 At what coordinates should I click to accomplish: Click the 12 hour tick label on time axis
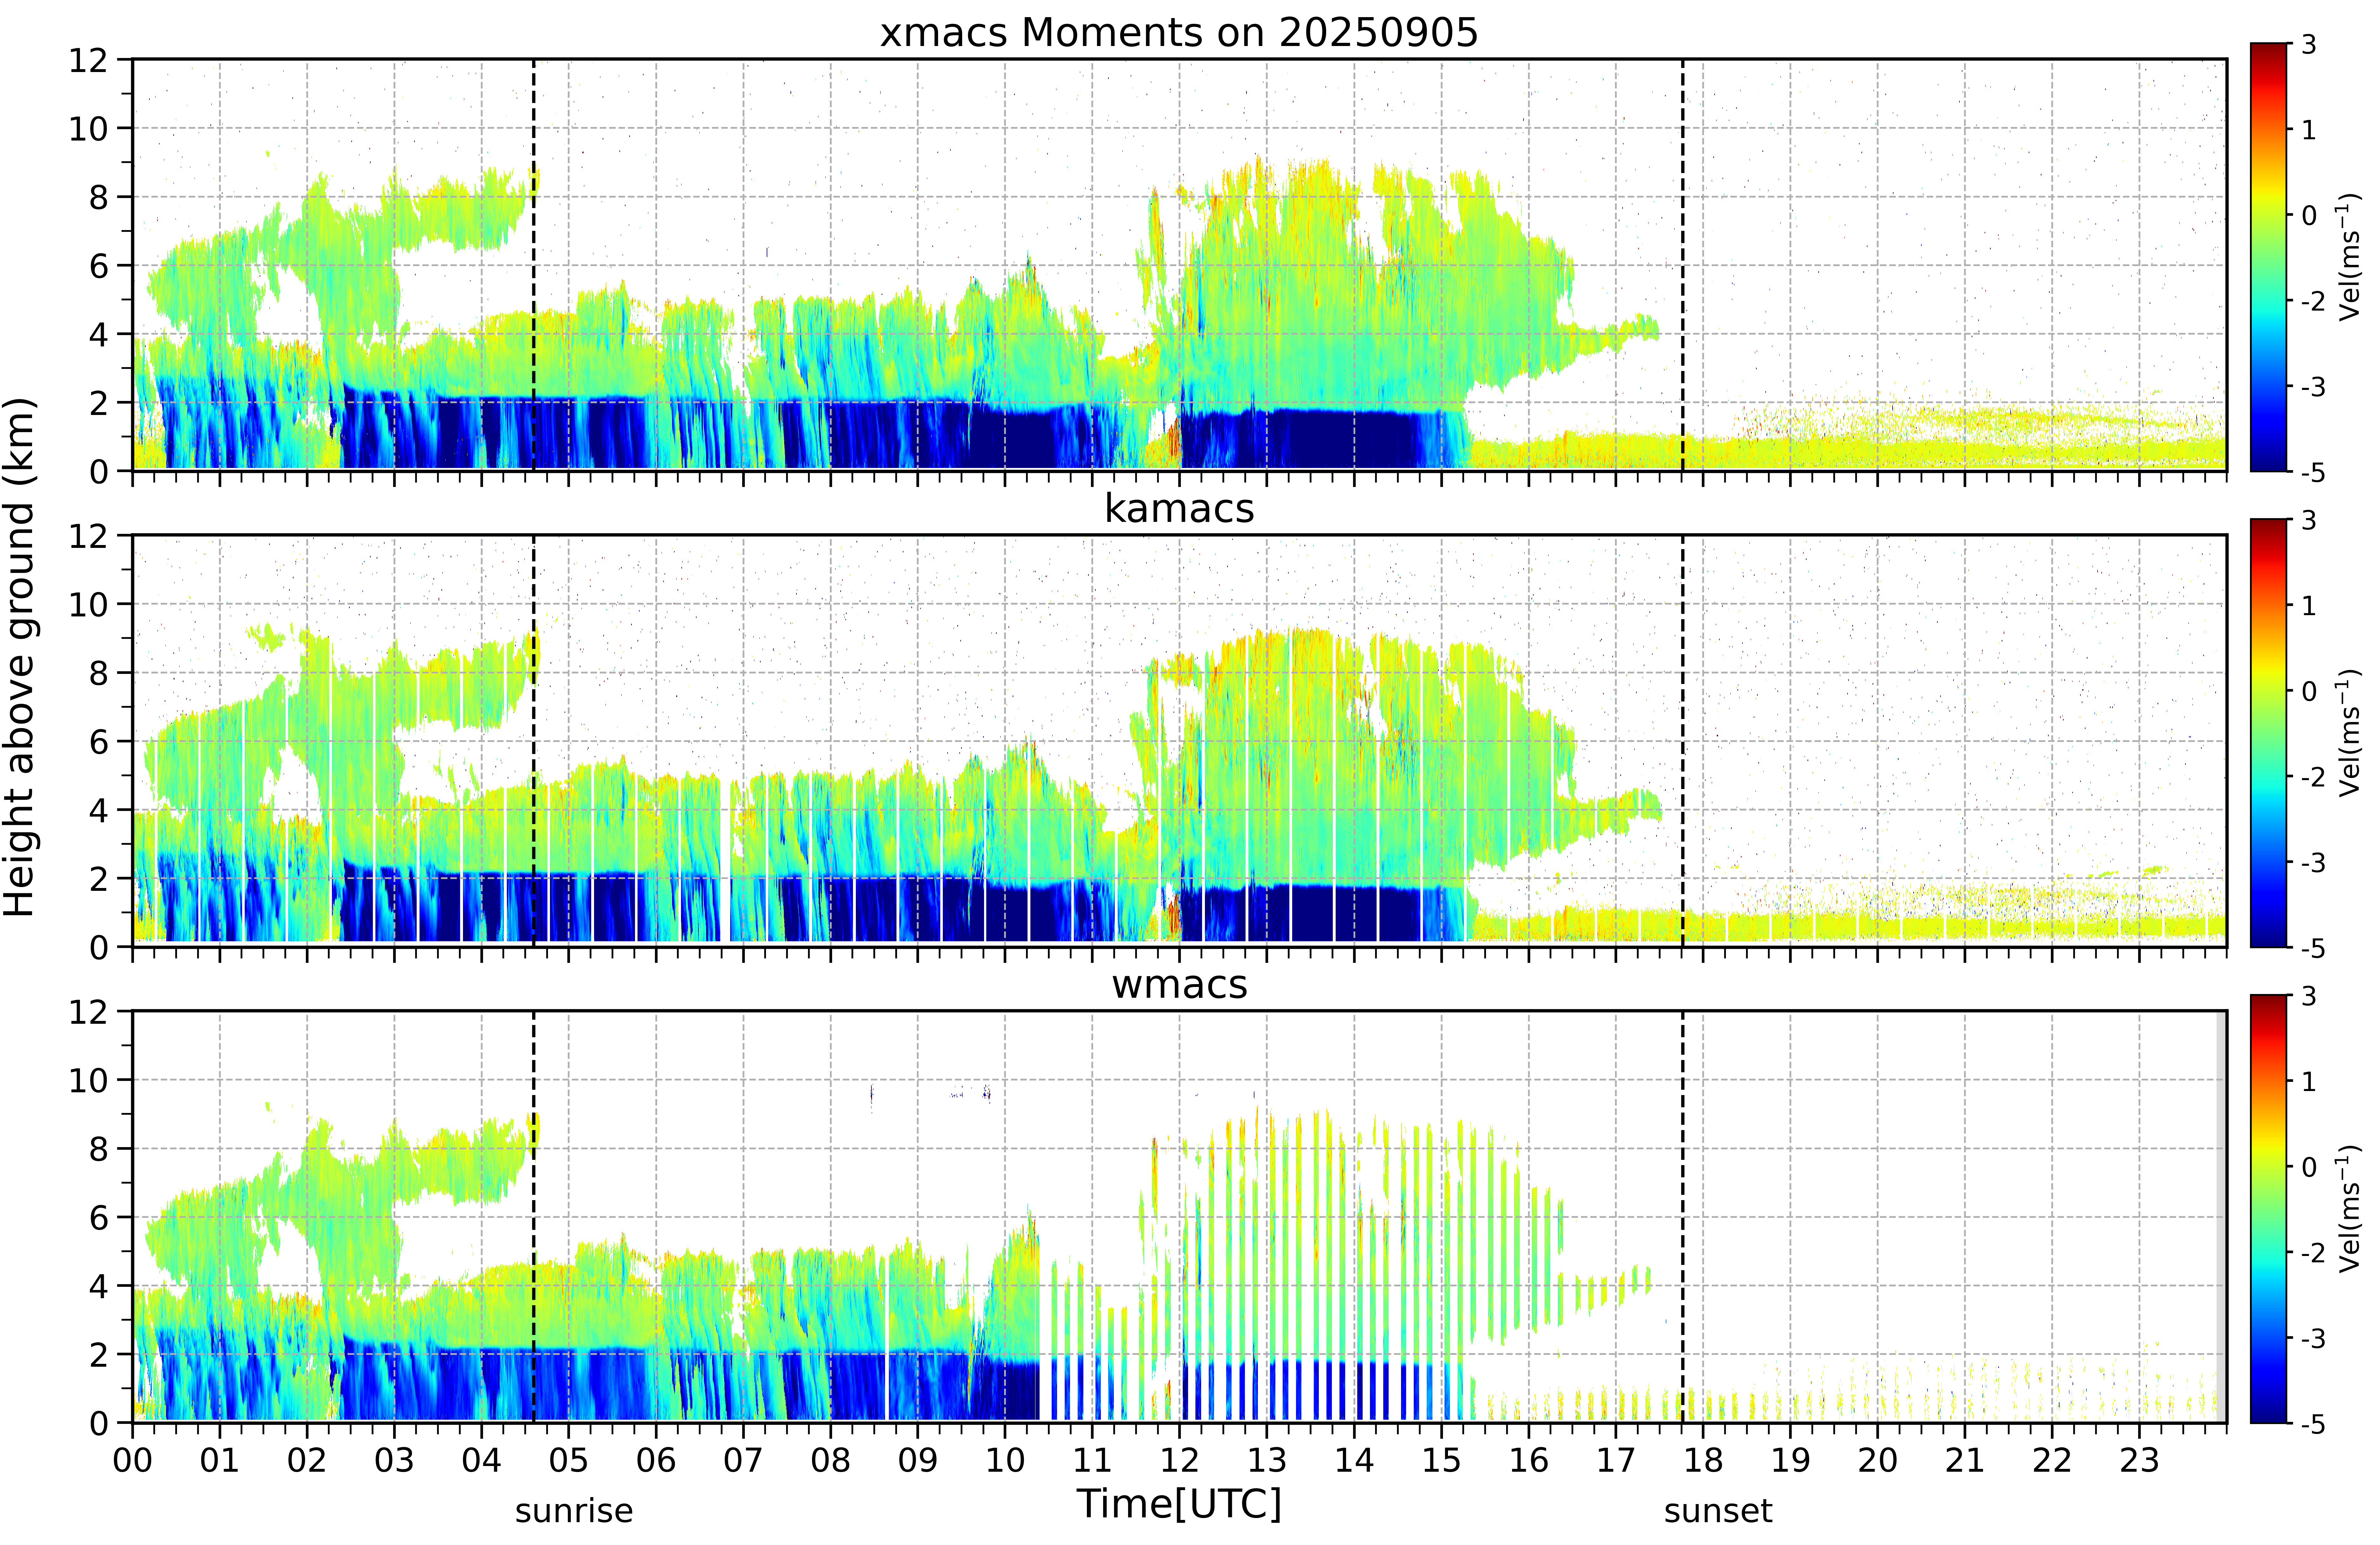click(x=1179, y=1460)
